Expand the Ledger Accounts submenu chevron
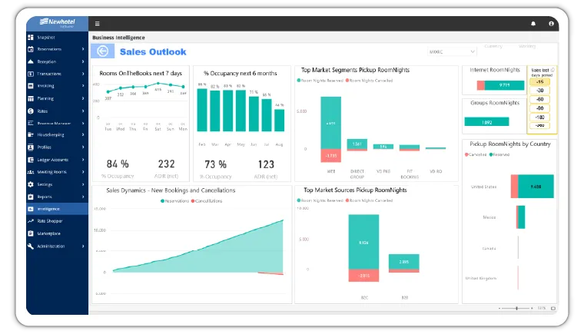 click(x=83, y=160)
